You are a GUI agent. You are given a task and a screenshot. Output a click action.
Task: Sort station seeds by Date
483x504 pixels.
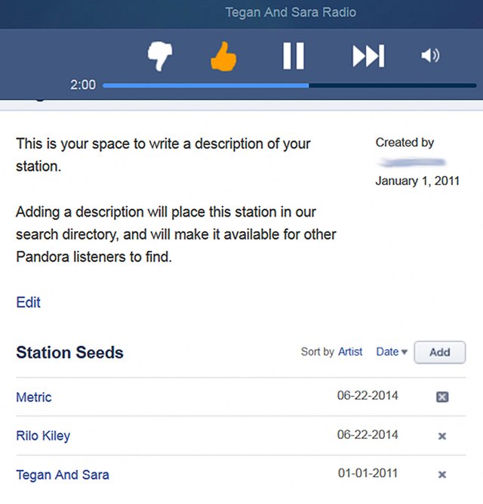(392, 352)
